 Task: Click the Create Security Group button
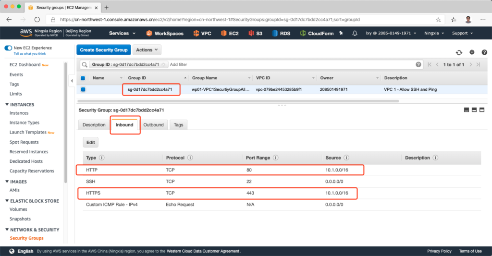tap(103, 50)
